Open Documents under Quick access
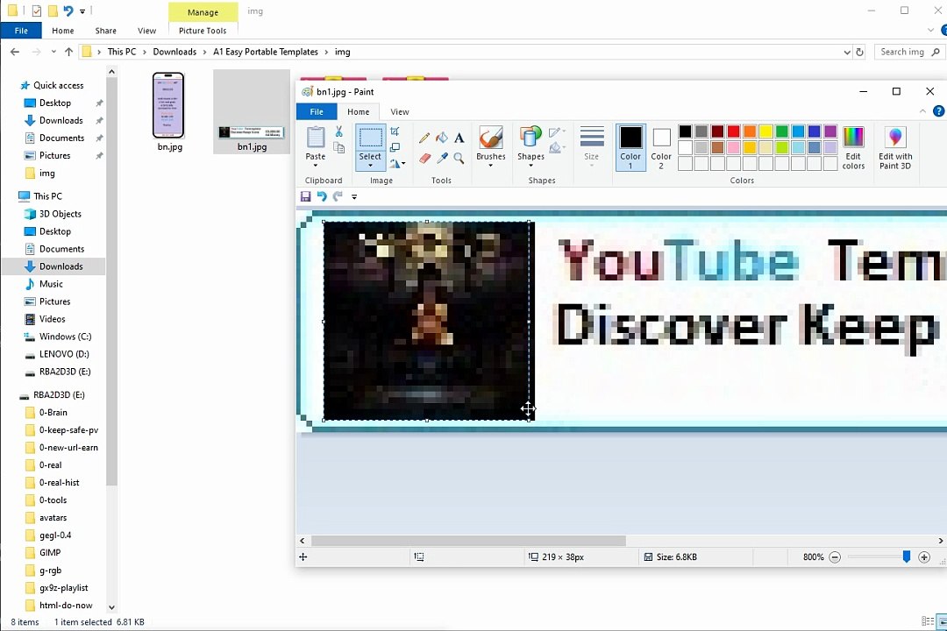The height and width of the screenshot is (631, 947). click(x=61, y=138)
